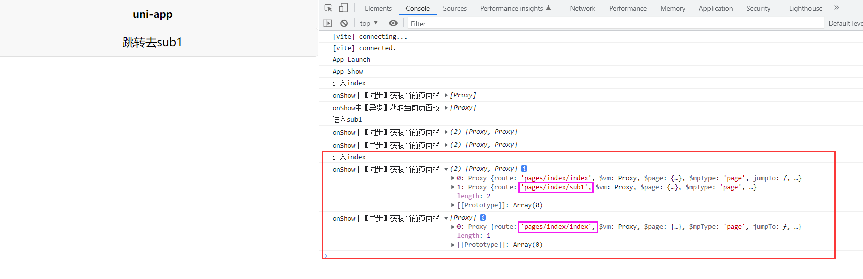
Task: Expand the sub1 同步 (2) [Proxy, Proxy] entry
Action: click(x=446, y=132)
